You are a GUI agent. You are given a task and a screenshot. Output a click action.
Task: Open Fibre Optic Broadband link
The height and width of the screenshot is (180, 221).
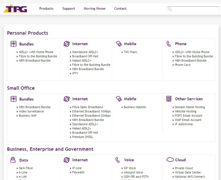pos(88,107)
